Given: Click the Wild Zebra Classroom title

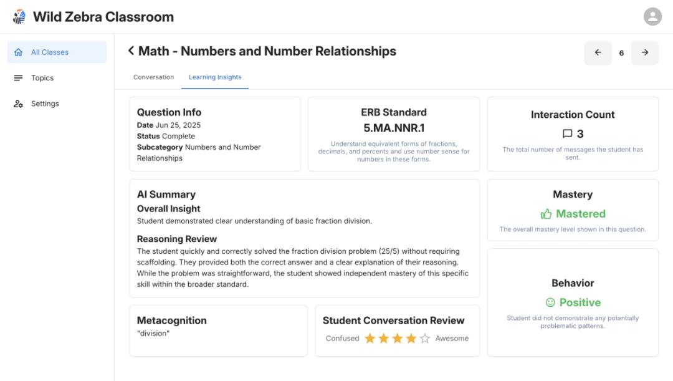Looking at the screenshot, I should [x=103, y=17].
